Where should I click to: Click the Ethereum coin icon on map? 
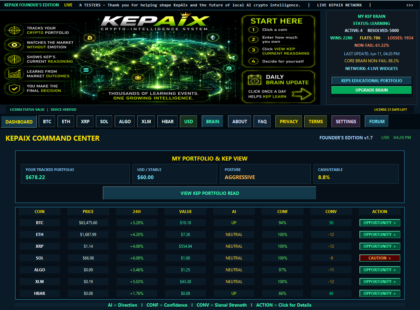(x=213, y=37)
